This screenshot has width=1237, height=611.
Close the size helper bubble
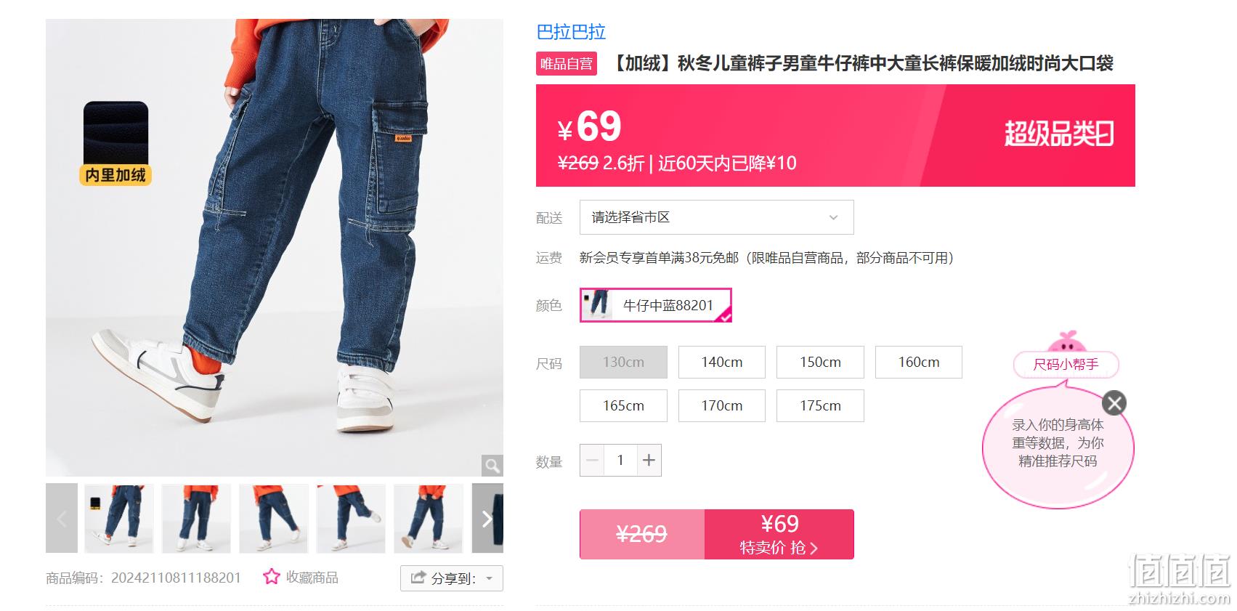[1114, 402]
